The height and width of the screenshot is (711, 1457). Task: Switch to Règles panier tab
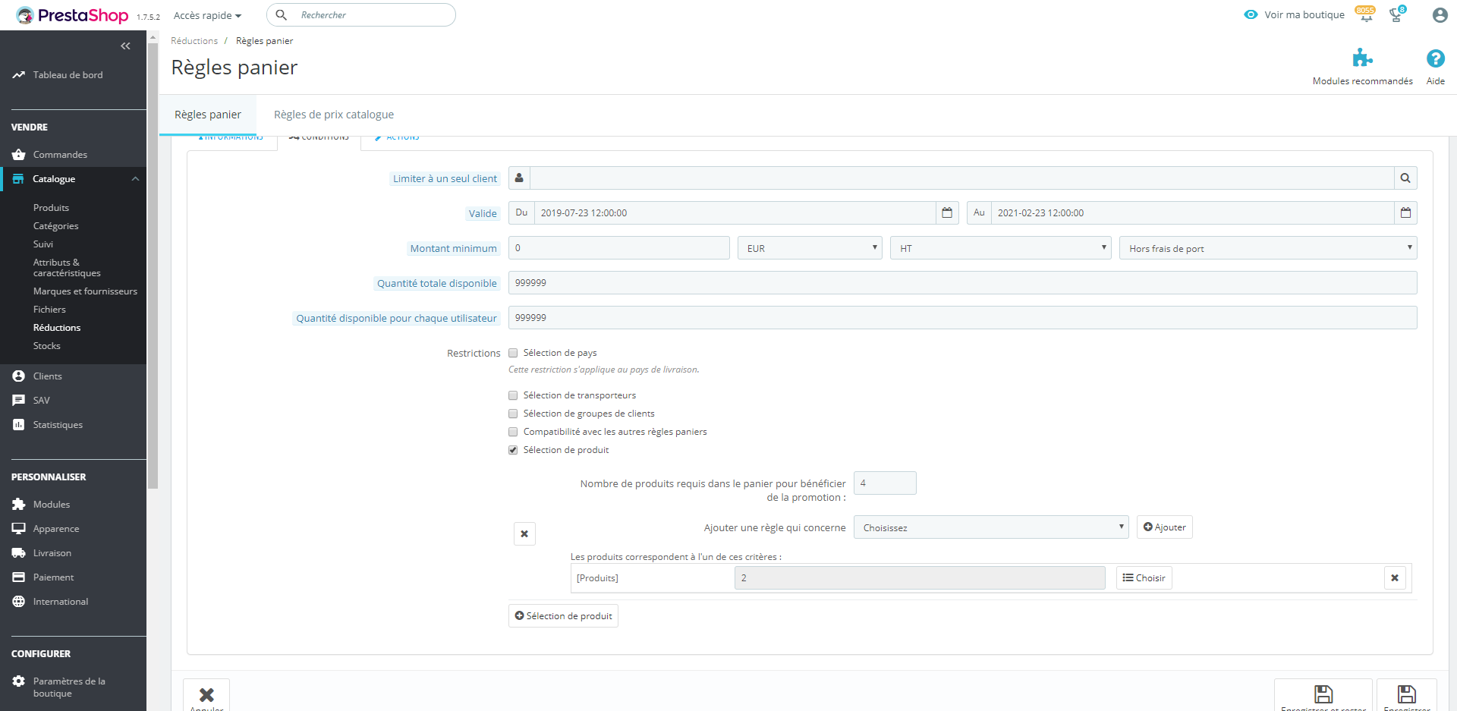208,115
